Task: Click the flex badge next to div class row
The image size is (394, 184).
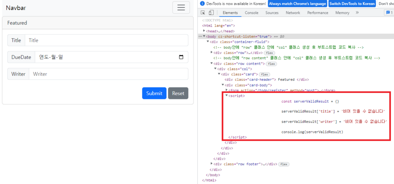Action: click(x=270, y=53)
